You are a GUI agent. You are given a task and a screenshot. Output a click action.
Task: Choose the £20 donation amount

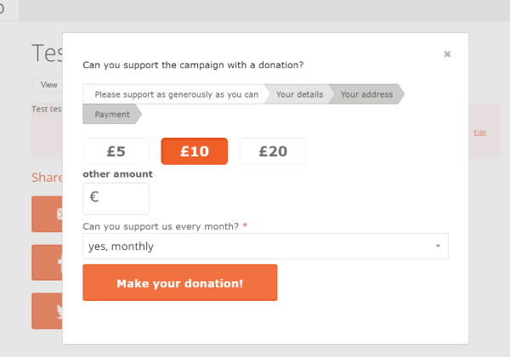point(273,151)
